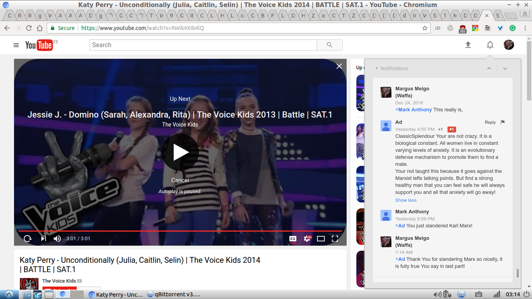This screenshot has height=299, width=532.
Task: Flag Ad's comment with flag icon
Action: tap(503, 122)
